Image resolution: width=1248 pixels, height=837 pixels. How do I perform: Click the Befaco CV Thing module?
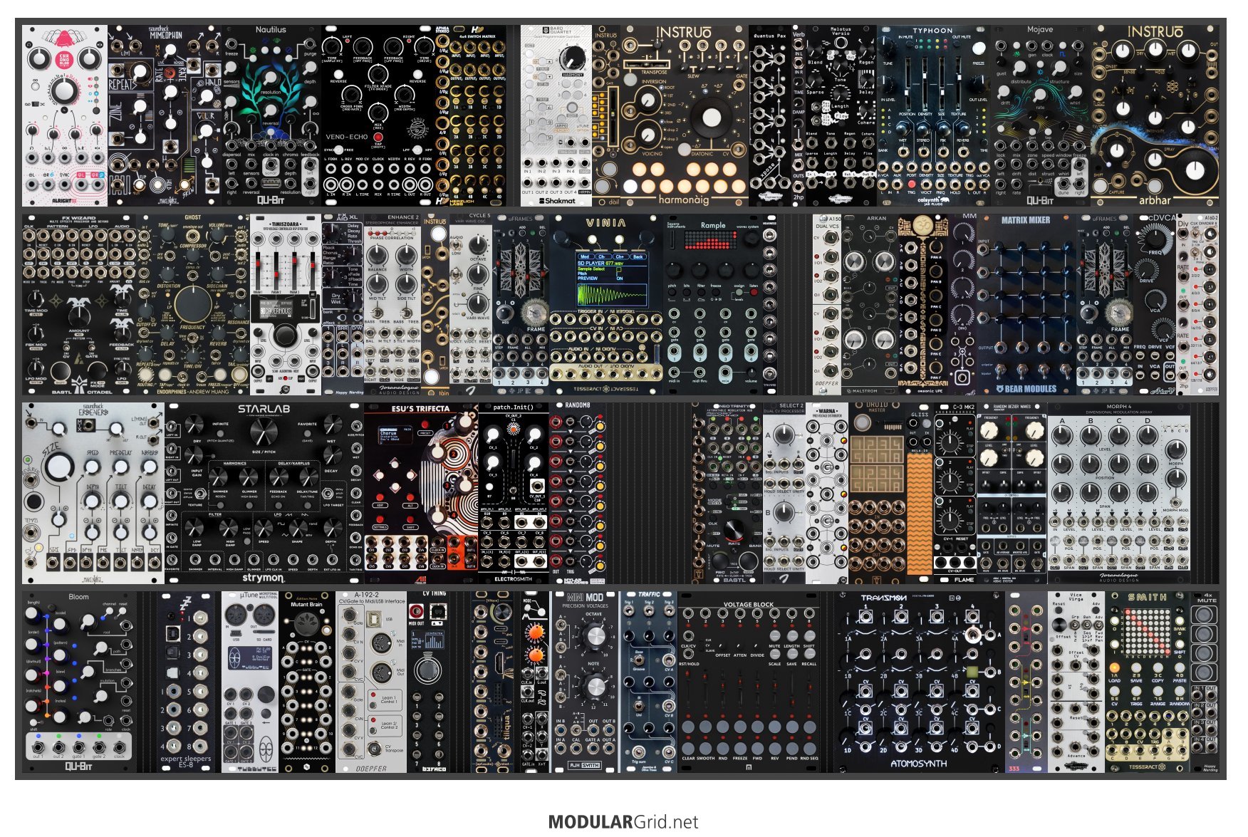pyautogui.click(x=428, y=682)
